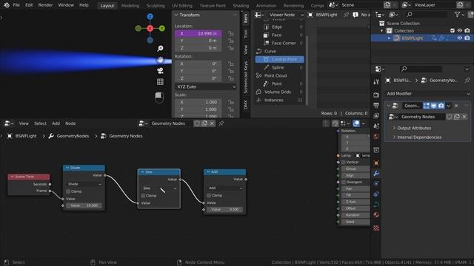This screenshot has width=474, height=266.
Task: Click the Blender logo icon
Action: pyautogui.click(x=7, y=5)
